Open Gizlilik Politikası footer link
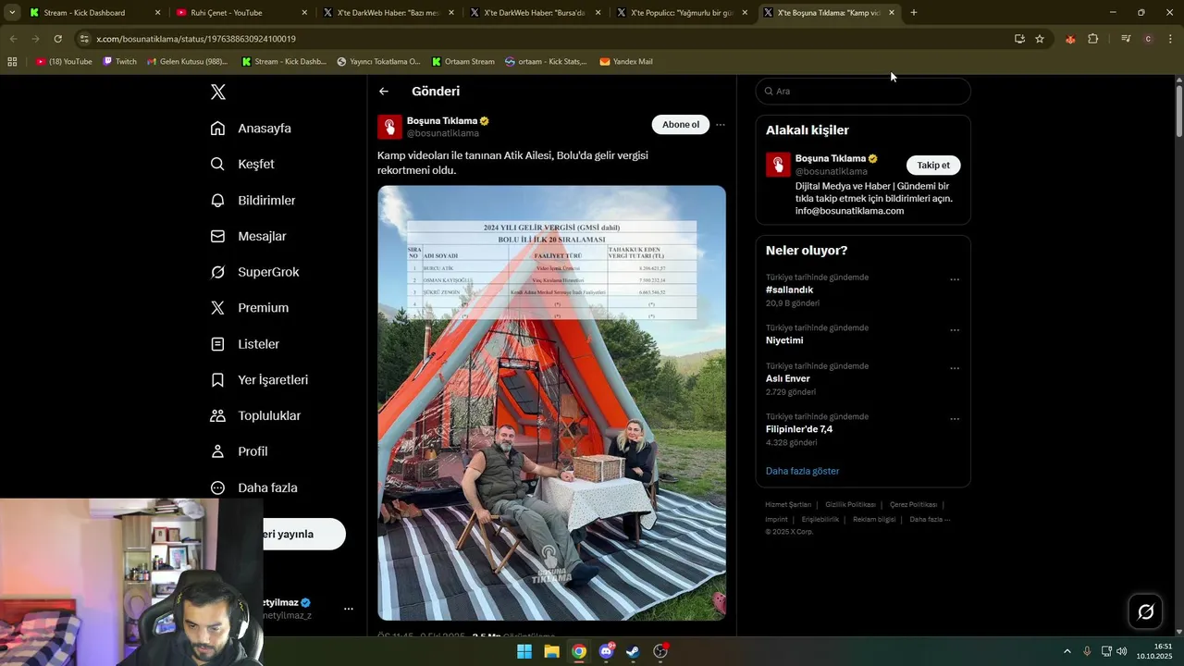 (850, 505)
